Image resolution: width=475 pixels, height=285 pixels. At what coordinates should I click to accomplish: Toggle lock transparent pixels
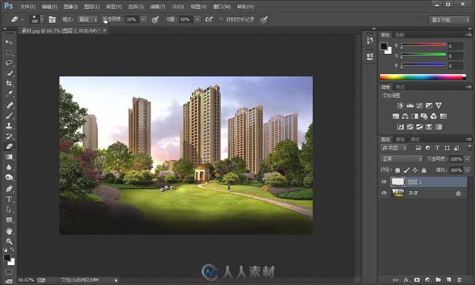[x=397, y=170]
